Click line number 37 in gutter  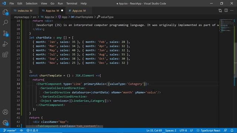click(x=18, y=101)
